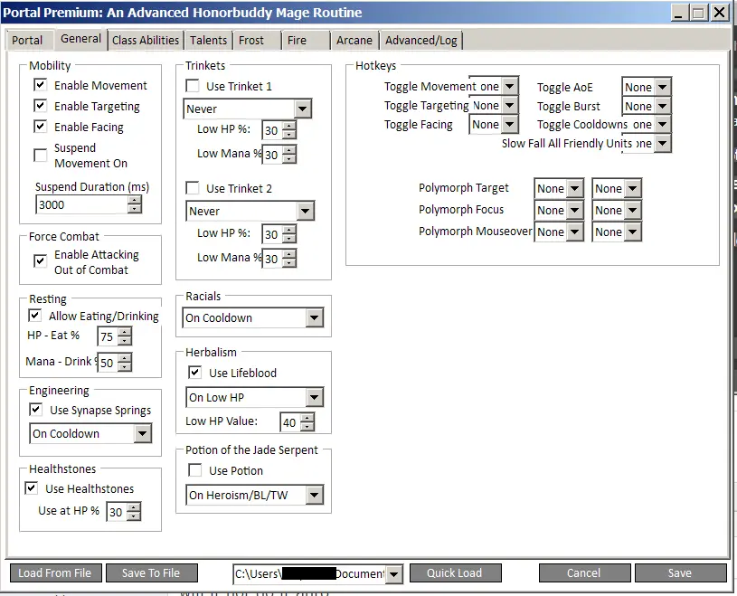737x596 pixels.
Task: Adjust Suspend Duration spinner arrows
Action: coord(135,205)
